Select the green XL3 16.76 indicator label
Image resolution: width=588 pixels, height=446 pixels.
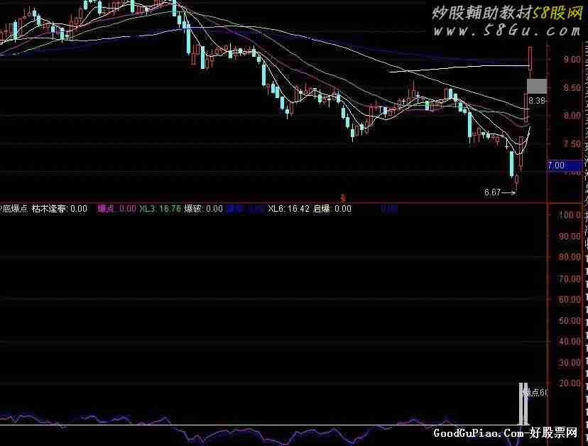point(159,209)
